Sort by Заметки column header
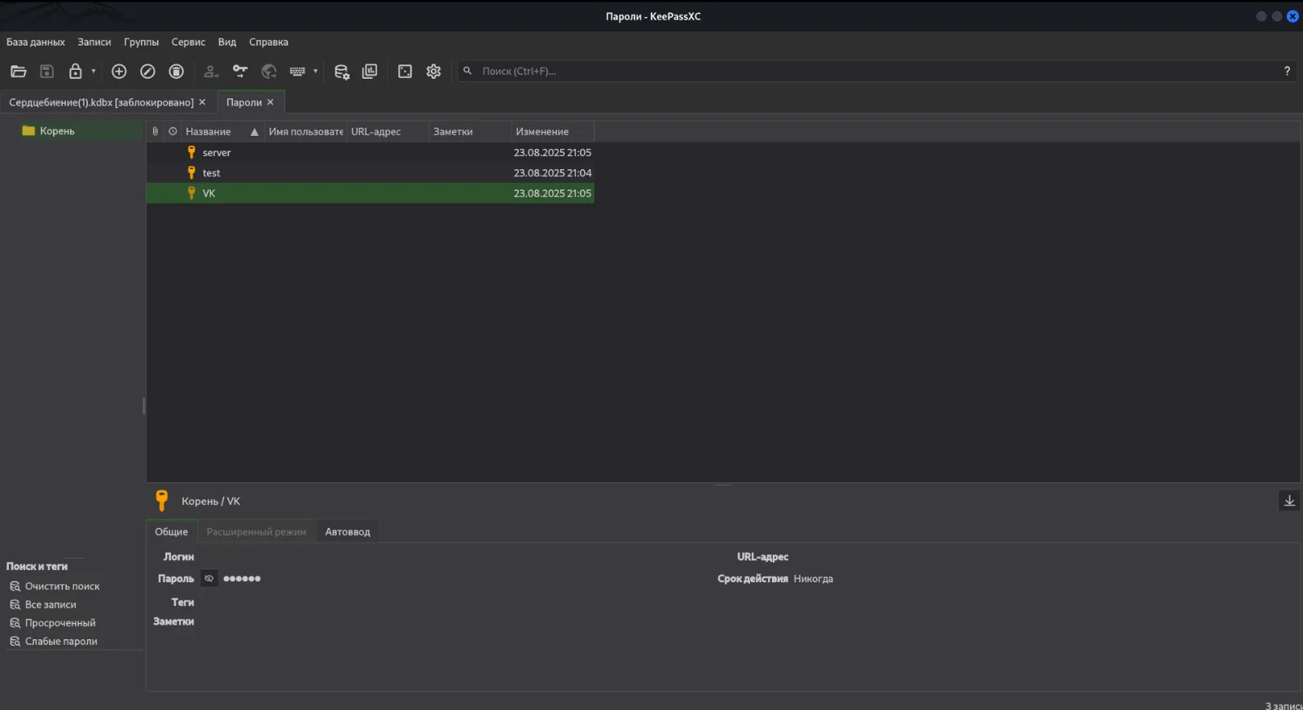Viewport: 1303px width, 710px height. (471, 132)
